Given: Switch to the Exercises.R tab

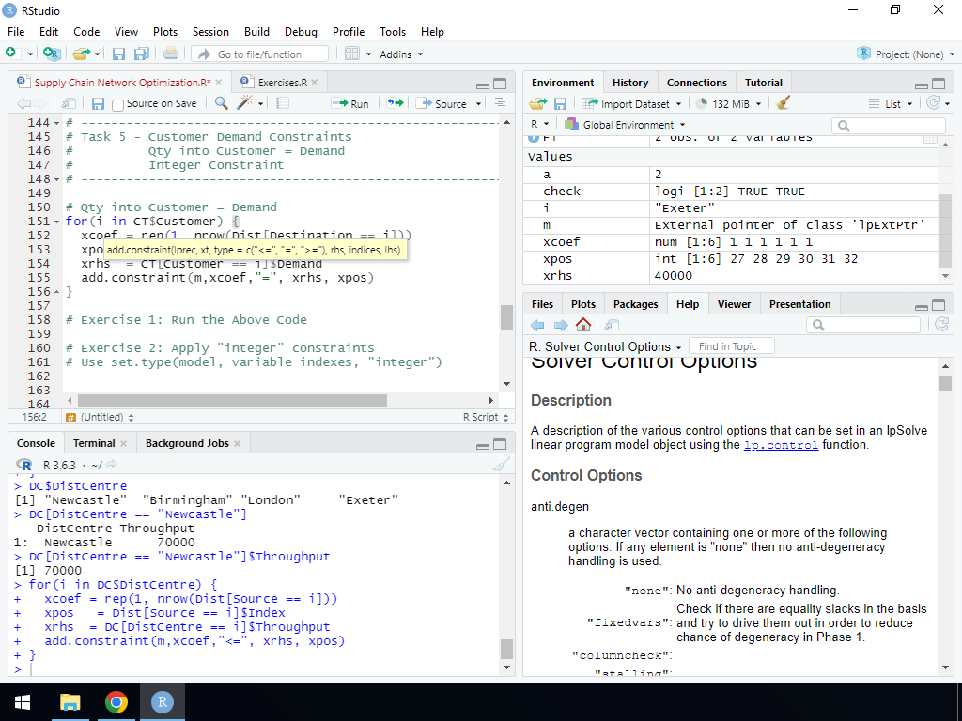Looking at the screenshot, I should coord(282,83).
